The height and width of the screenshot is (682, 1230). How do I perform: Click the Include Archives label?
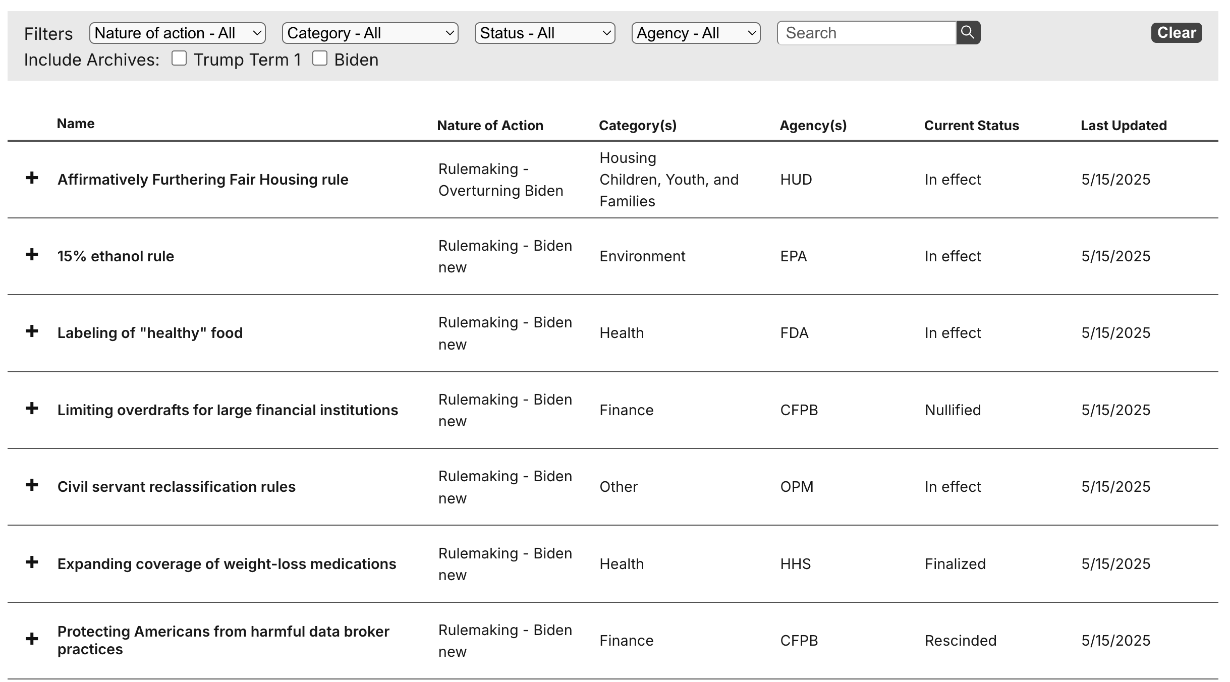(x=92, y=60)
